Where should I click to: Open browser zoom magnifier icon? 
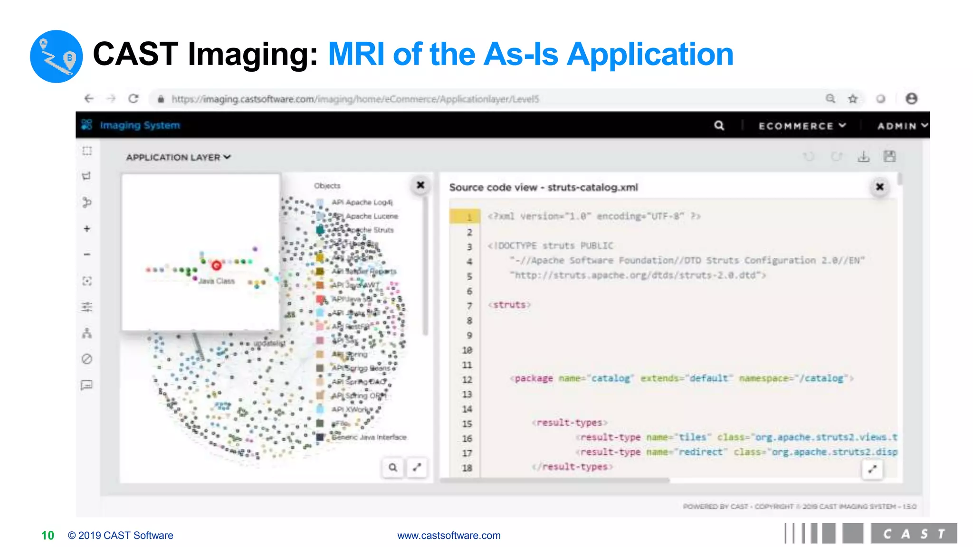click(830, 99)
